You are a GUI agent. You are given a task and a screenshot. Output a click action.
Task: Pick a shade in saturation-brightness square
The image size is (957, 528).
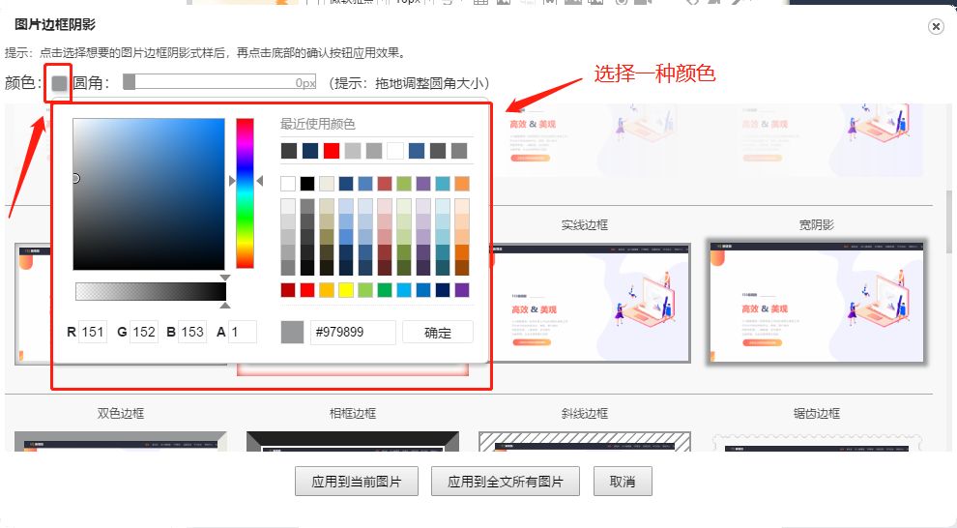click(x=149, y=194)
